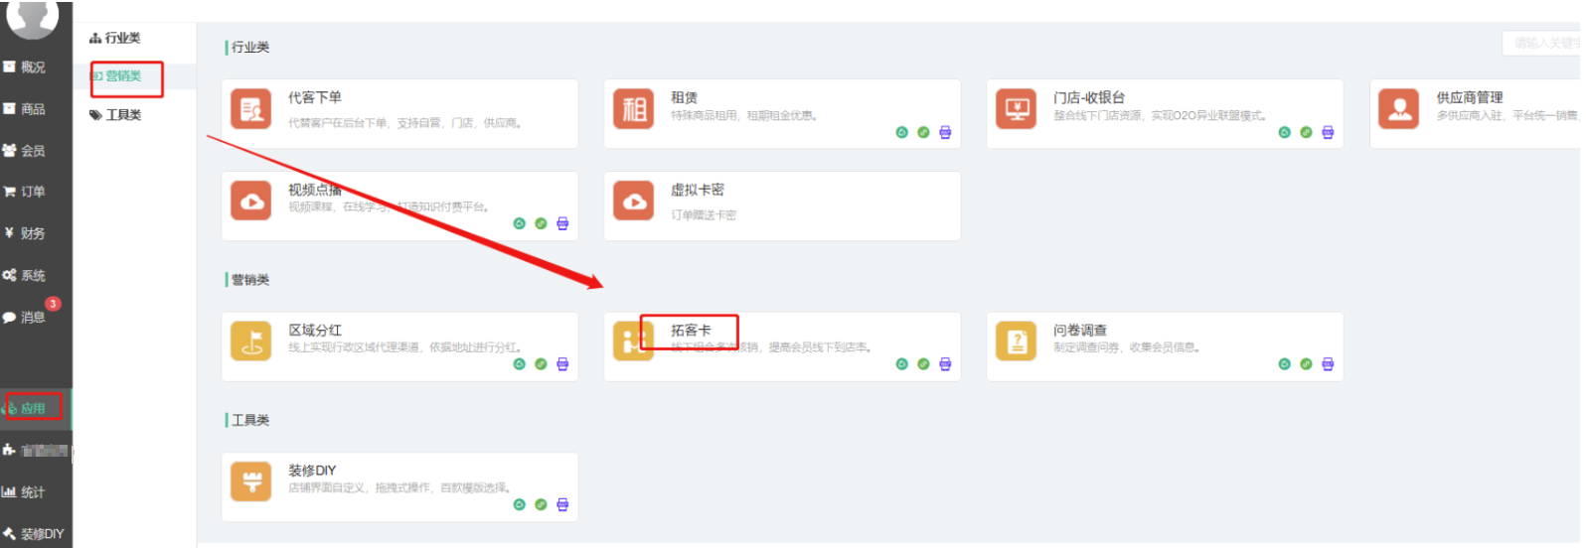Click the 门店-收银台 monitor icon

[1017, 109]
